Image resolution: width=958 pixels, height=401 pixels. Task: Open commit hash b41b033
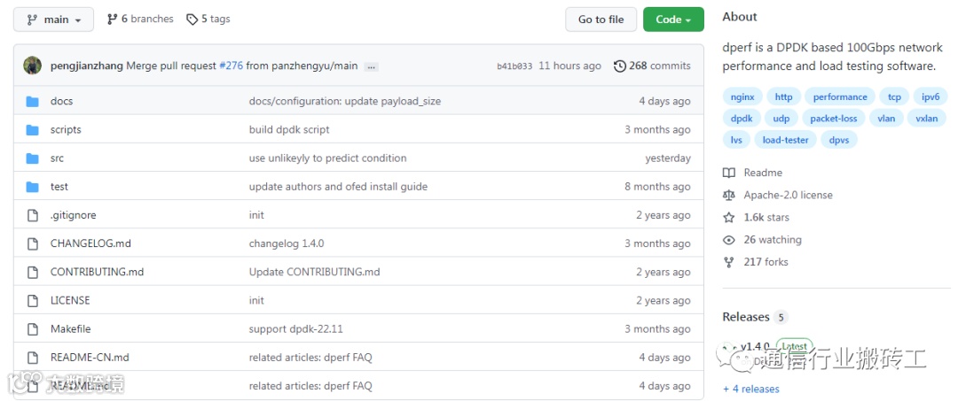(514, 66)
